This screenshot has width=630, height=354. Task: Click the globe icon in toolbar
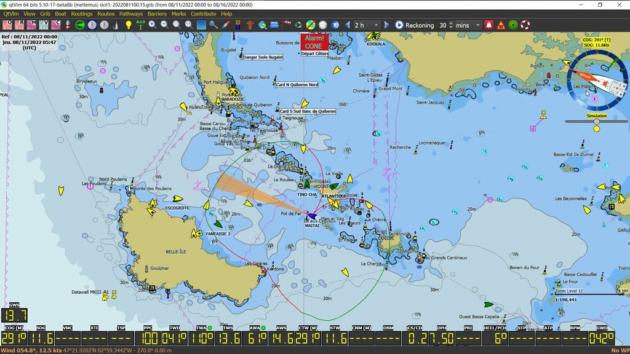(x=262, y=25)
